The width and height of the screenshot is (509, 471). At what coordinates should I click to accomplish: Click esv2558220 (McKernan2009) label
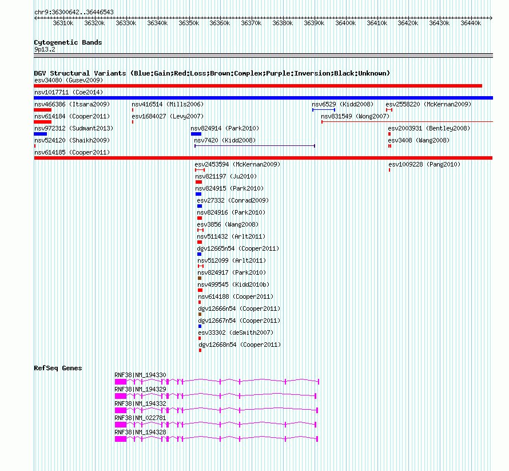coord(428,104)
